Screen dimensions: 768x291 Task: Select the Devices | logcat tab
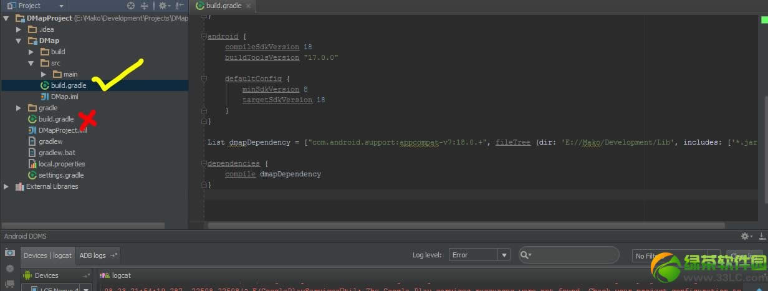click(47, 255)
